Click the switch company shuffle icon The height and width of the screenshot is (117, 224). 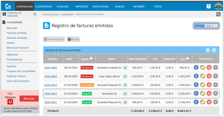point(35,14)
